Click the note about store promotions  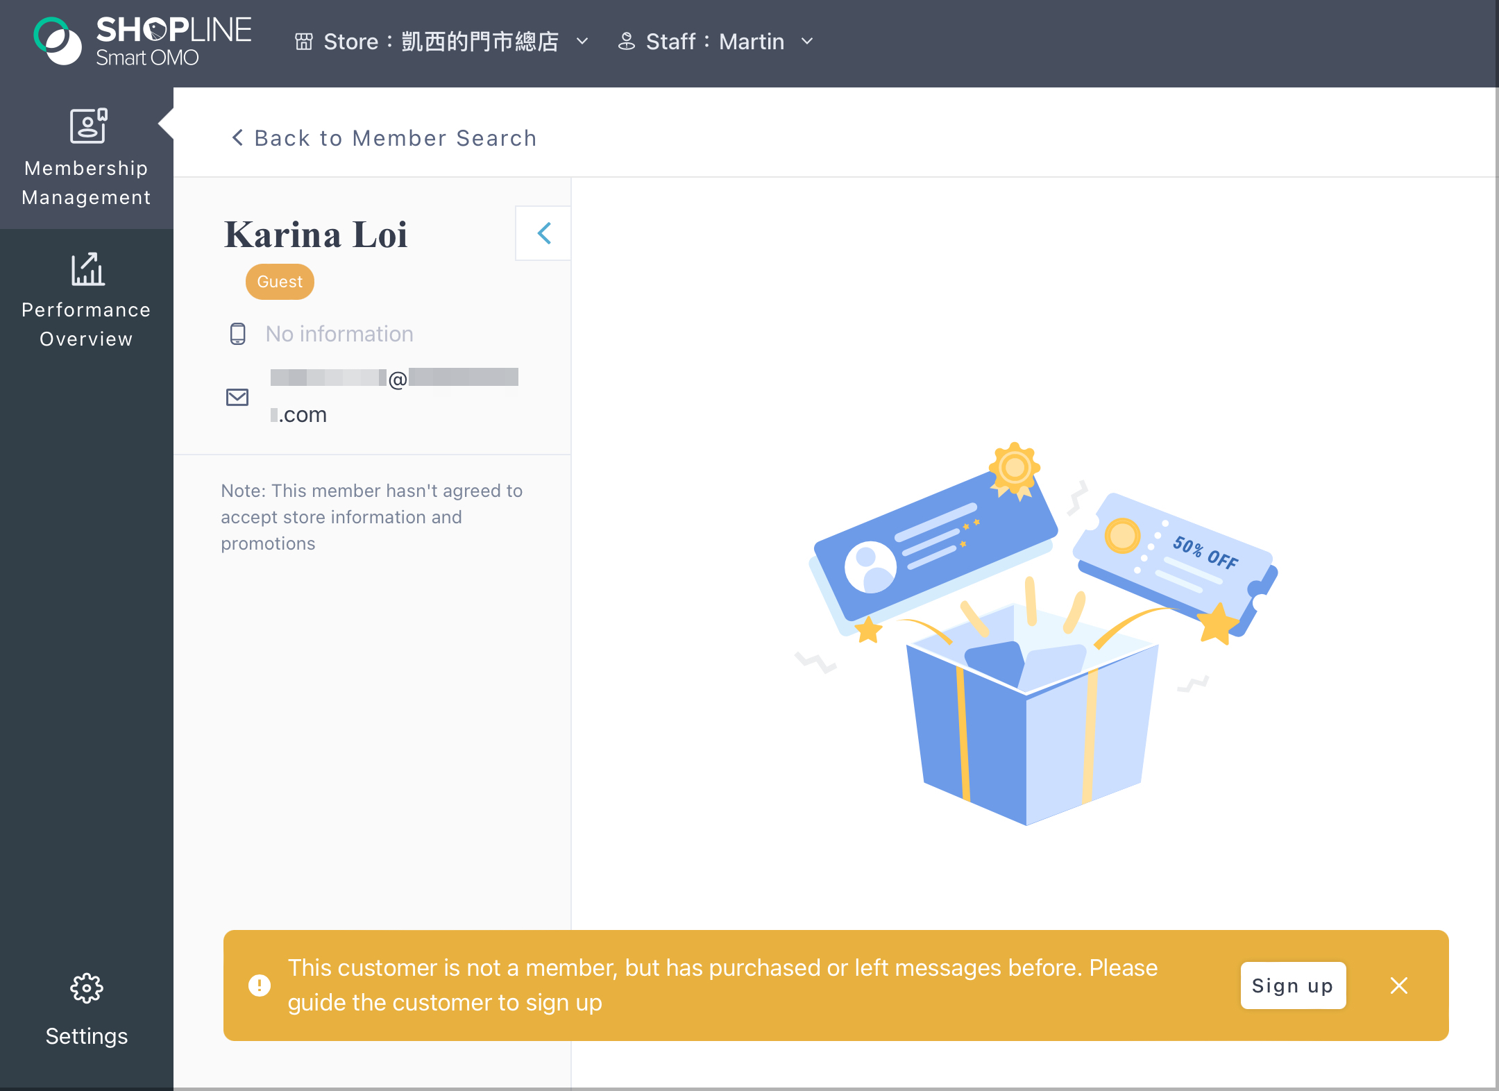372,517
